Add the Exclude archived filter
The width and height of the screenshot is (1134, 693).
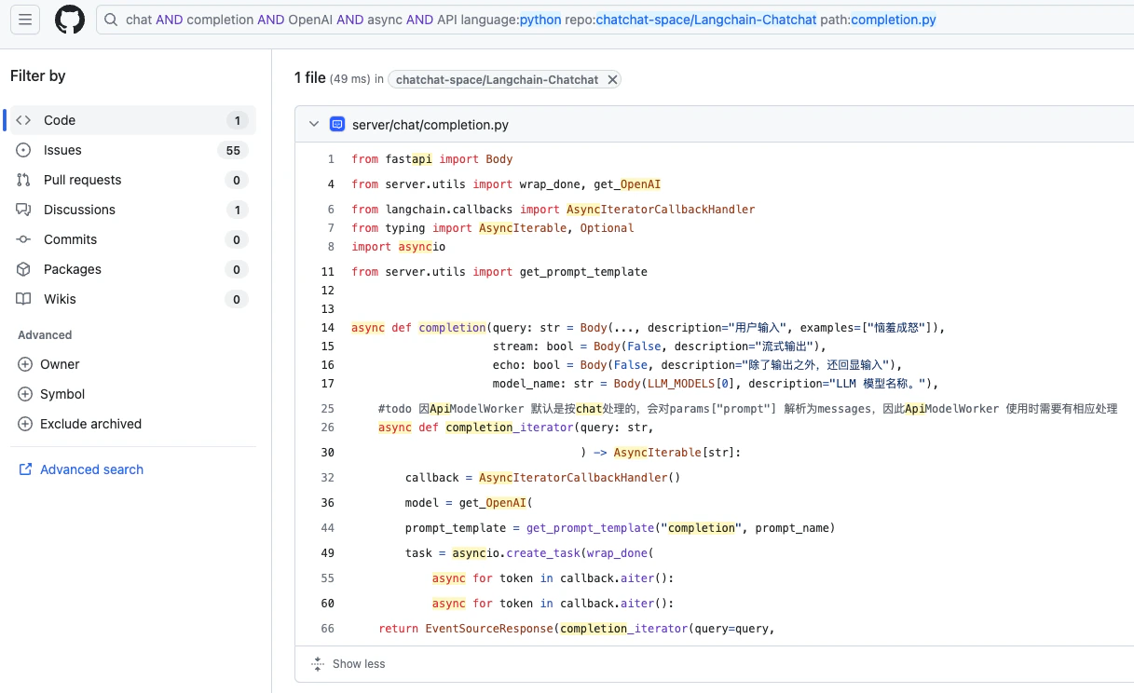point(79,424)
